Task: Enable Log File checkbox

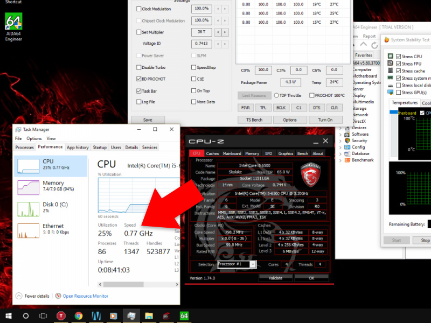Action: [139, 102]
